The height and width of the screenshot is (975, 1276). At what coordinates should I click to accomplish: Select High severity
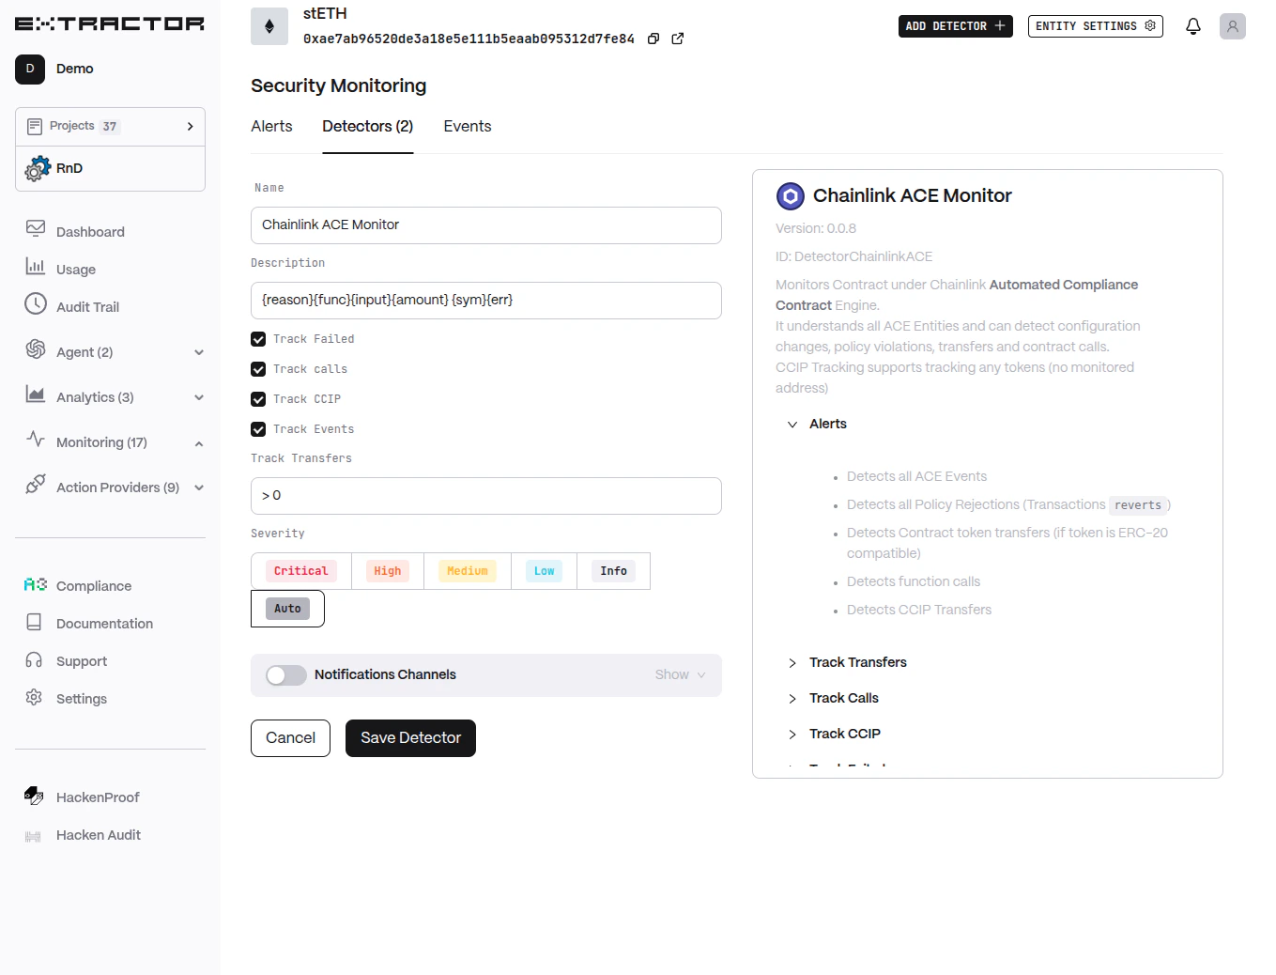click(388, 571)
